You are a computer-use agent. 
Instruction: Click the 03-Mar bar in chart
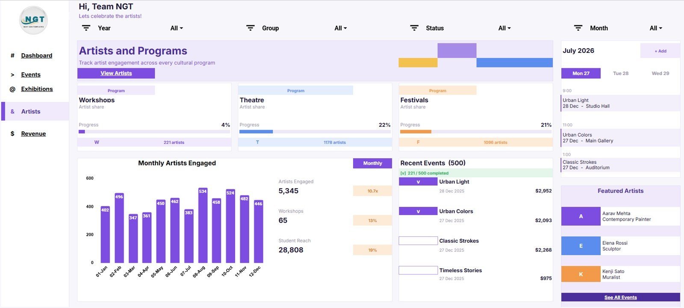click(x=133, y=238)
